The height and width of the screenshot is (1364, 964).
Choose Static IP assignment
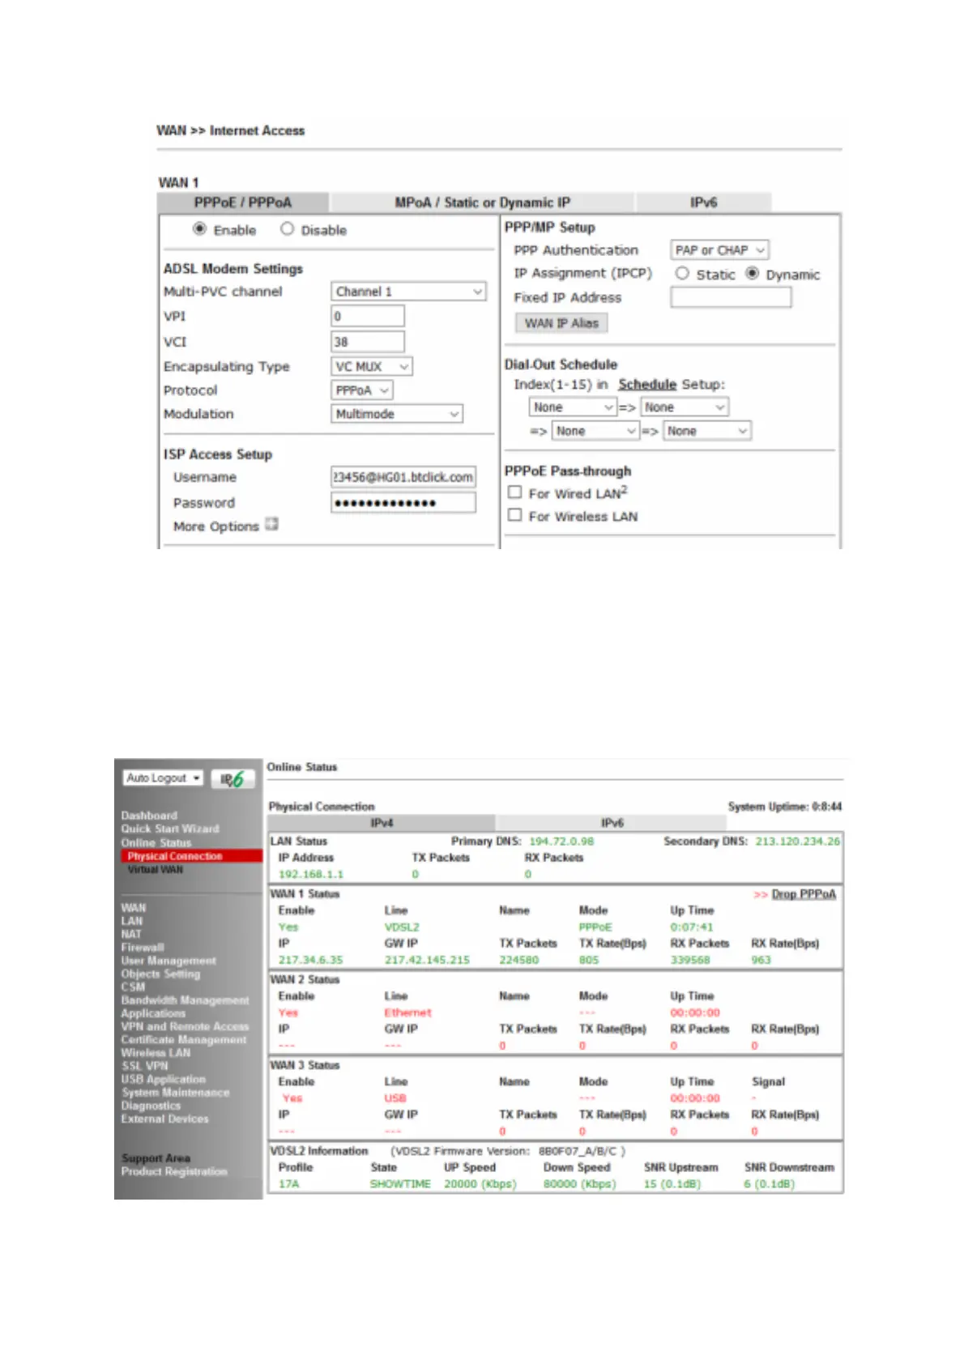pos(682,274)
